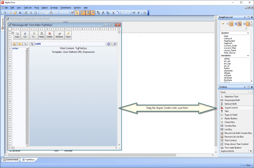
Task: Click the Cut icon on the form
Action: pyautogui.click(x=25, y=34)
